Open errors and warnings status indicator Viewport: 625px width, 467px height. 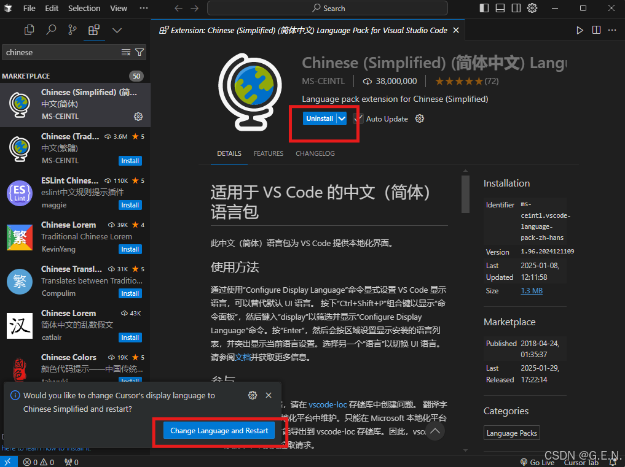[x=39, y=462]
